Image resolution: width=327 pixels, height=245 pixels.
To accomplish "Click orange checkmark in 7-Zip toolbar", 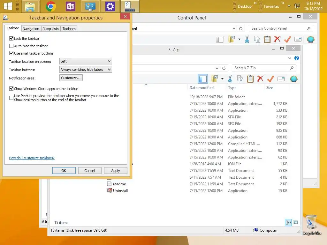I will pos(270,79).
